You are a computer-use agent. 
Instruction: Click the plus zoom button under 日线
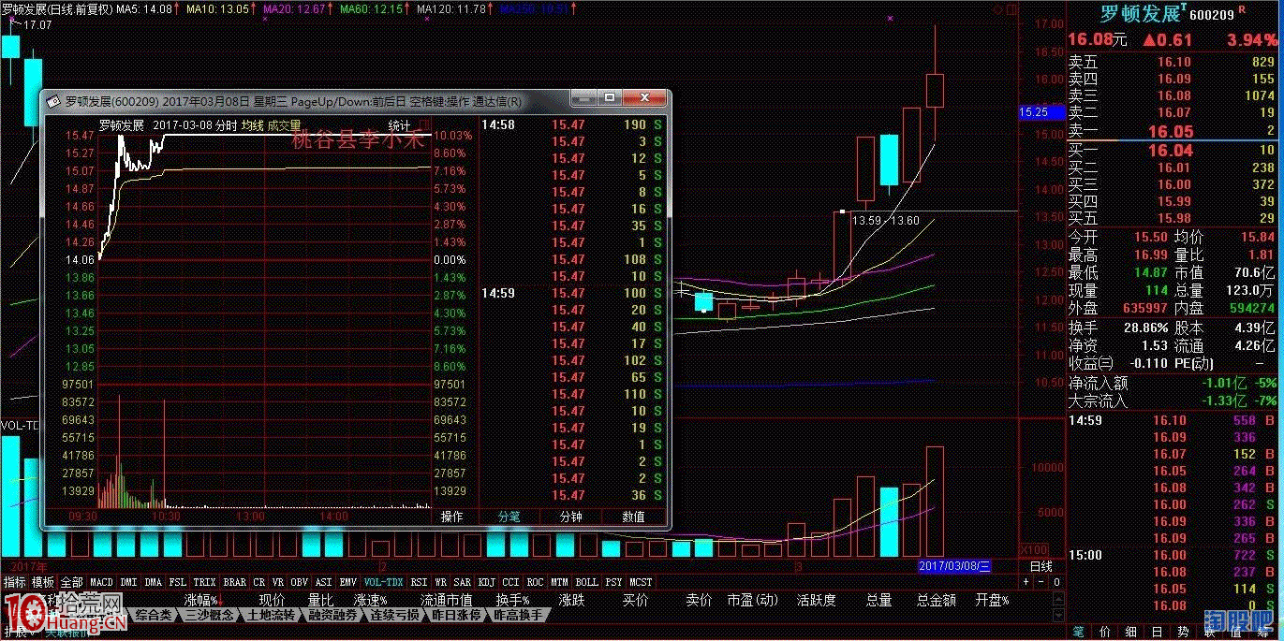tap(1026, 581)
